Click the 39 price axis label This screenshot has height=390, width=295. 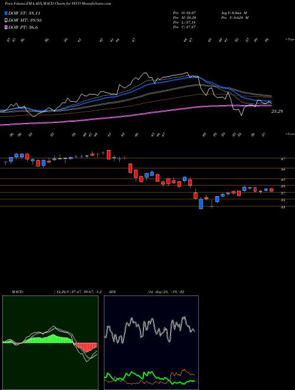[x=283, y=186]
